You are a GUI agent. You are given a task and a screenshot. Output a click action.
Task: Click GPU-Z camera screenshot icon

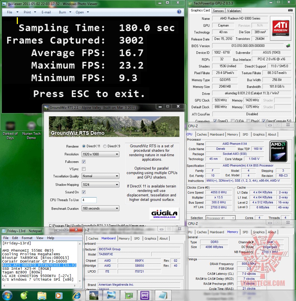click(290, 10)
